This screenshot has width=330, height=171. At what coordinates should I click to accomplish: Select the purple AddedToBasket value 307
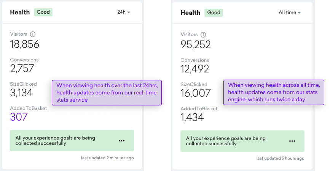pos(19,117)
